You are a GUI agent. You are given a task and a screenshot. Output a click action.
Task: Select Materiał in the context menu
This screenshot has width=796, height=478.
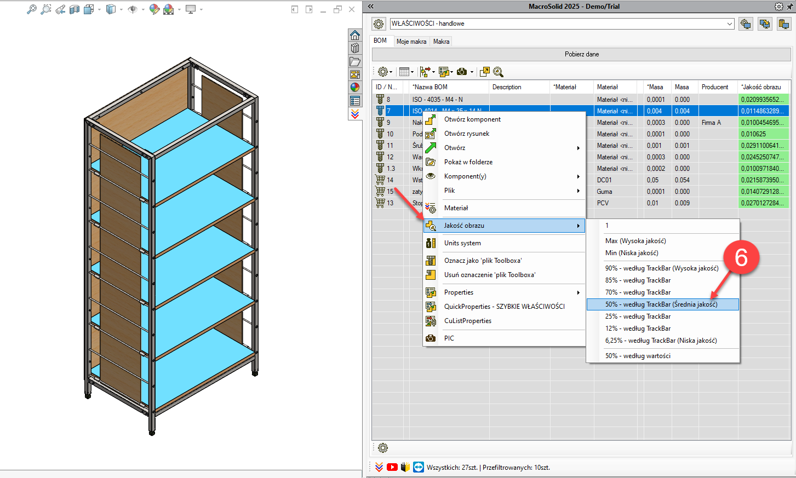pos(505,208)
